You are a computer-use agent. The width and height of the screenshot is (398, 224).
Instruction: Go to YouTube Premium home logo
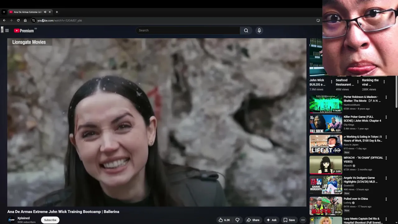pyautogui.click(x=24, y=30)
